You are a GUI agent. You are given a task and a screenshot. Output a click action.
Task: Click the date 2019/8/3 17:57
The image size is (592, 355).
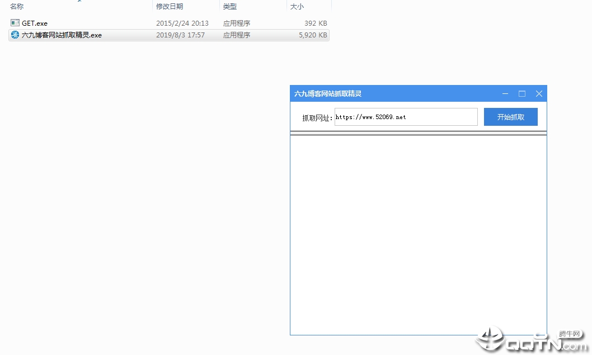(181, 35)
